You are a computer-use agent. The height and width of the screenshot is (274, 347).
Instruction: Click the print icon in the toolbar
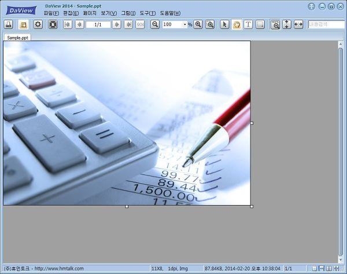pos(9,24)
